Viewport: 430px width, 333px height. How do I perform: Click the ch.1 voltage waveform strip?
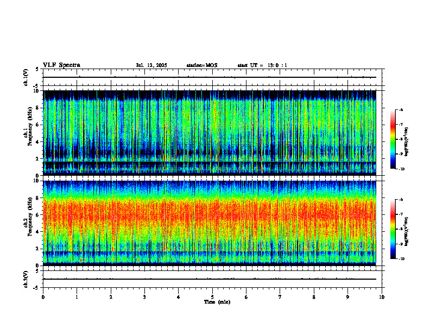pos(212,77)
